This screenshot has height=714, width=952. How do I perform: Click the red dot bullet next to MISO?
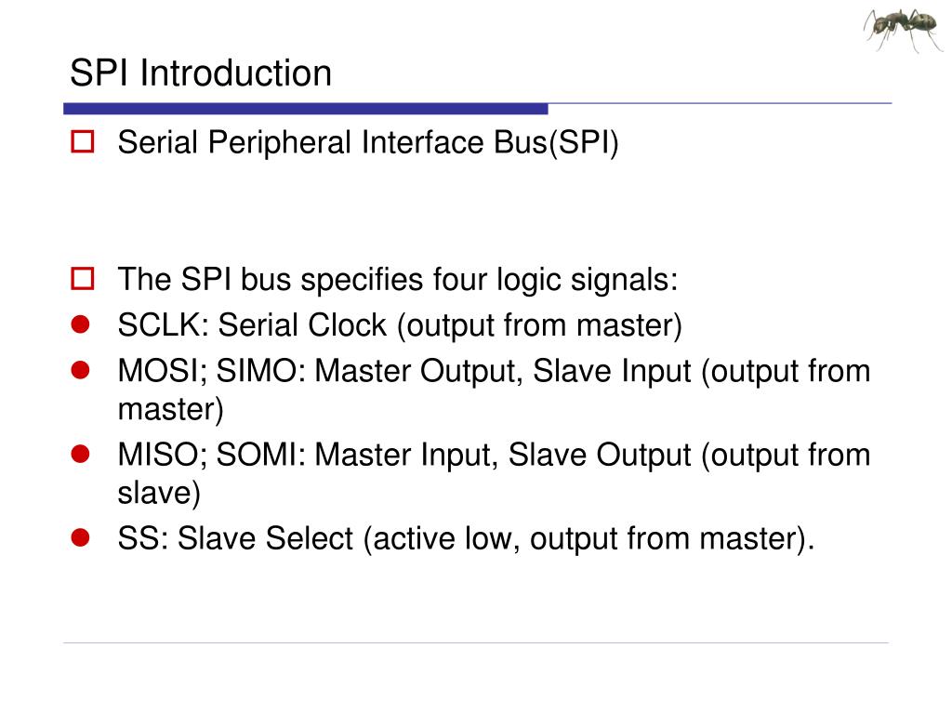click(x=80, y=454)
